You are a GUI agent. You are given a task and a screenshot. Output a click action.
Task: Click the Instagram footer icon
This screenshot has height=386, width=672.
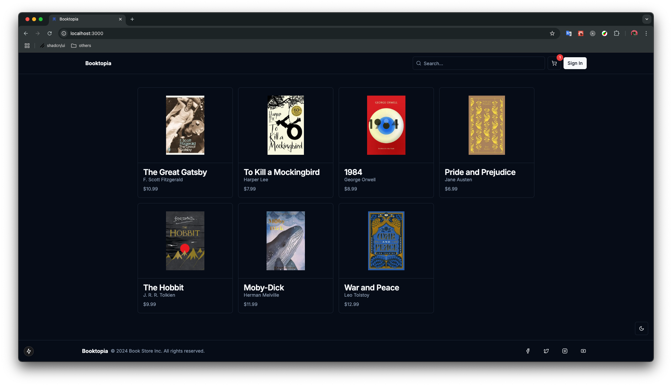tap(565, 351)
